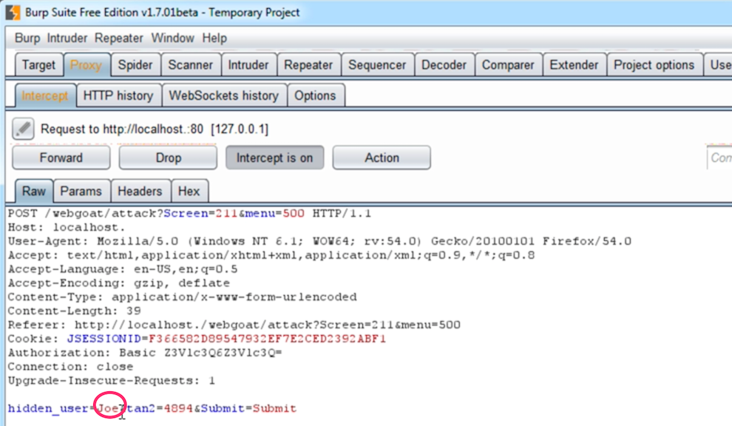This screenshot has width=732, height=426.
Task: Click the Submit=Submit parameter text
Action: [x=249, y=409]
